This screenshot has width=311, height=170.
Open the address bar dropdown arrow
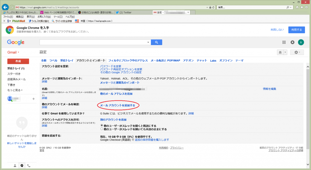pos(207,7)
